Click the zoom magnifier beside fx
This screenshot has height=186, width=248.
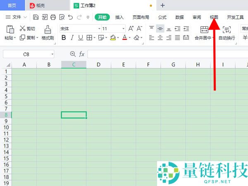point(73,54)
